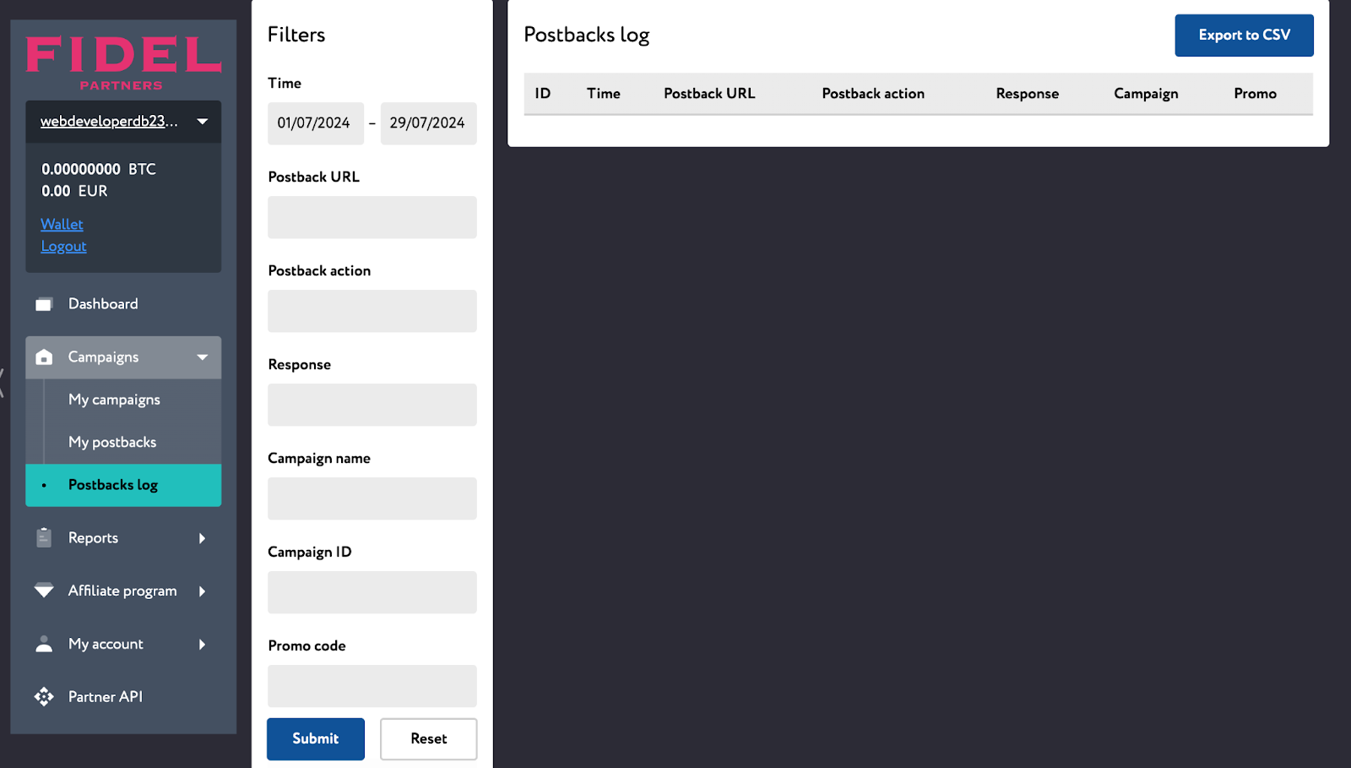Image resolution: width=1351 pixels, height=768 pixels.
Task: Click the end date field 29/07/2024
Action: tap(429, 123)
